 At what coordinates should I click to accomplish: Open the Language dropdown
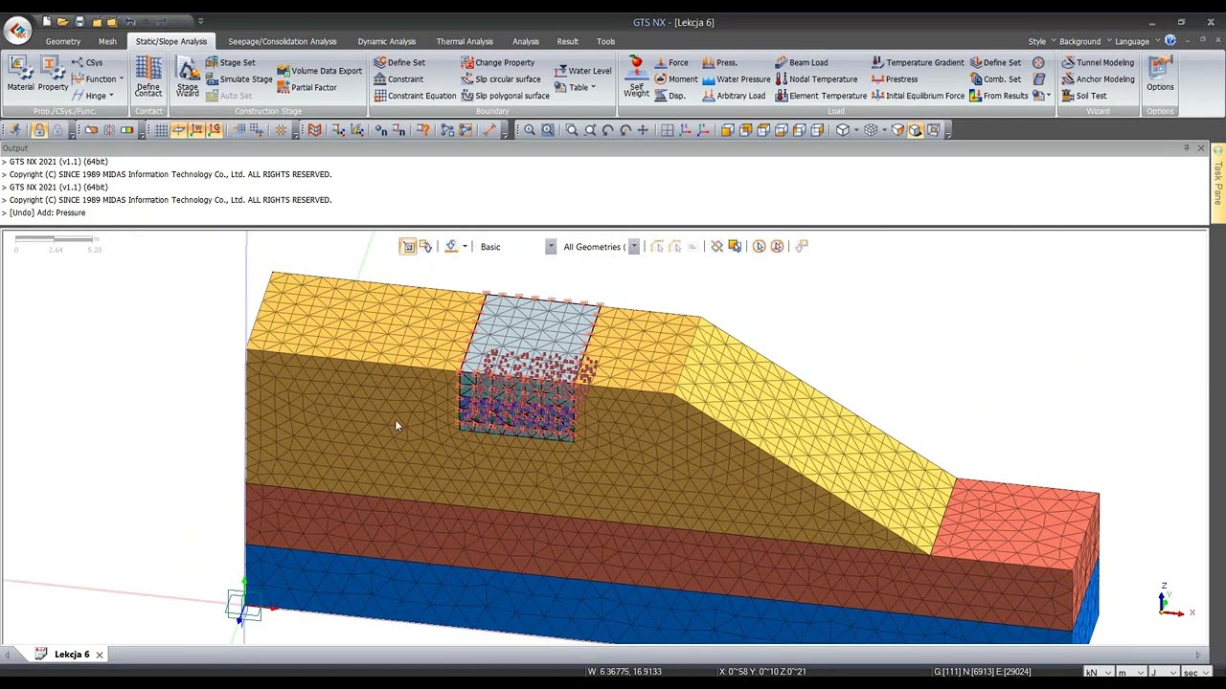click(x=1138, y=41)
